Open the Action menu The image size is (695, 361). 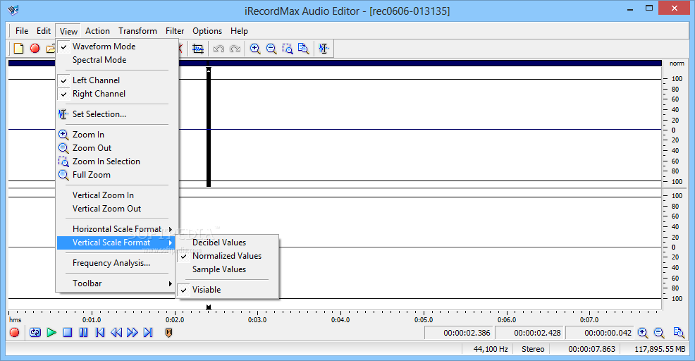97,31
